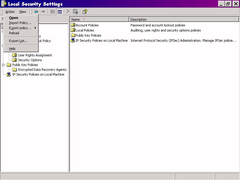The image size is (240, 180).
Task: Click the Delete X toolbar icon
Action: coord(68,12)
